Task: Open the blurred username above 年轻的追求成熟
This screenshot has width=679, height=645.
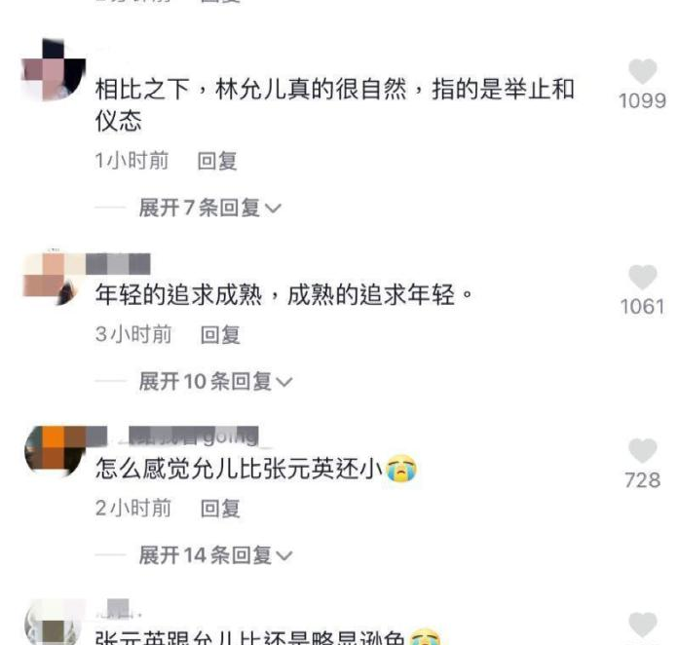Action: click(118, 264)
